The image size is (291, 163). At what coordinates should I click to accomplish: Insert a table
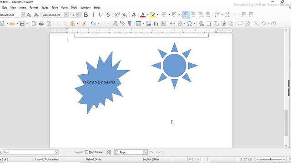(x=138, y=24)
